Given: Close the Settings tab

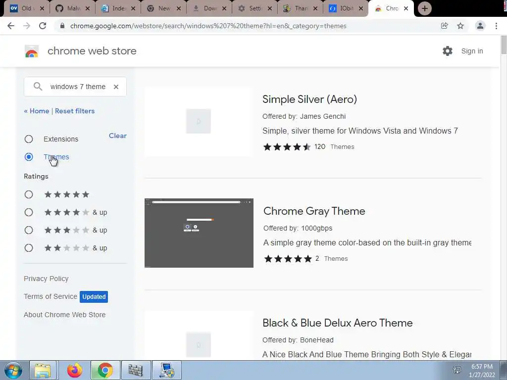Looking at the screenshot, I should [270, 9].
